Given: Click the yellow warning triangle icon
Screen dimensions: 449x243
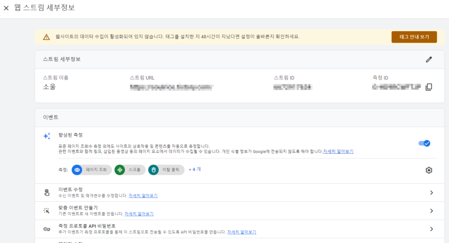Looking at the screenshot, I should 46,37.
